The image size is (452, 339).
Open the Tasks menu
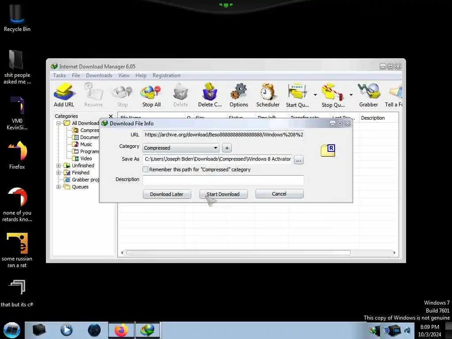click(60, 75)
